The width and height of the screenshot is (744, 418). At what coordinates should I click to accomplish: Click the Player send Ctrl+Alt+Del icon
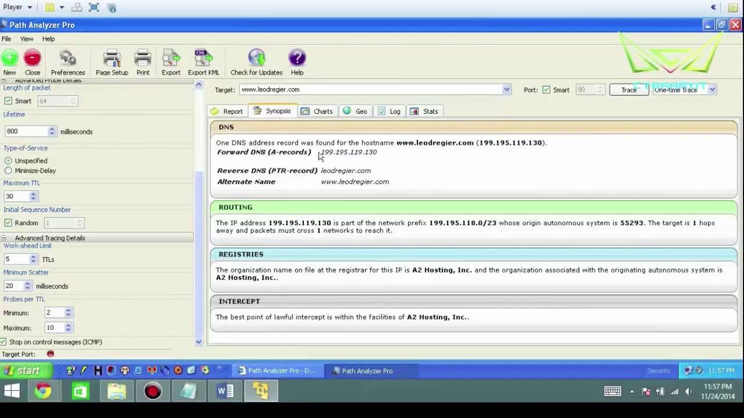point(77,8)
